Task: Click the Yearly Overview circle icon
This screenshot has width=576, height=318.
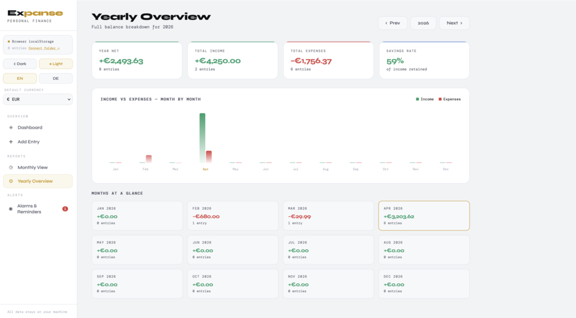Action: (x=11, y=181)
